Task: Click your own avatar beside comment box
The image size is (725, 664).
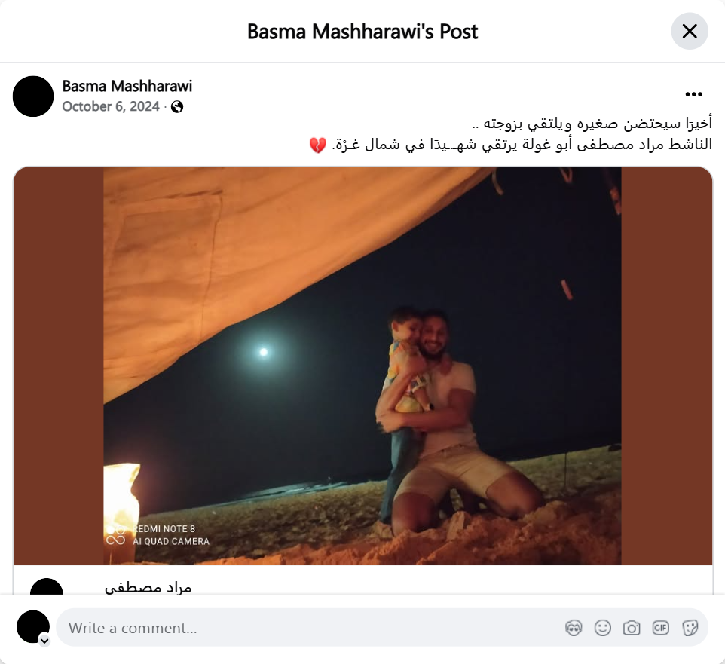Action: [x=33, y=627]
